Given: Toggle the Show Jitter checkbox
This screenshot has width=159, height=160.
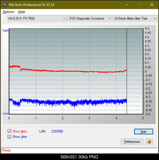Looking at the screenshot, I should (x=9, y=137).
